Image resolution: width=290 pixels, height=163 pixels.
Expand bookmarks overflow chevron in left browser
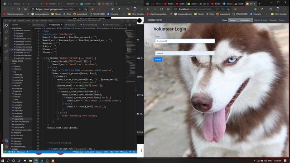(124, 14)
